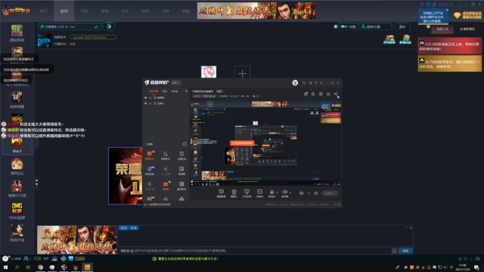Open the orange 弹幕秀 tool in toolbox
Image resolution: width=484 pixels, height=272 pixels.
click(165, 186)
